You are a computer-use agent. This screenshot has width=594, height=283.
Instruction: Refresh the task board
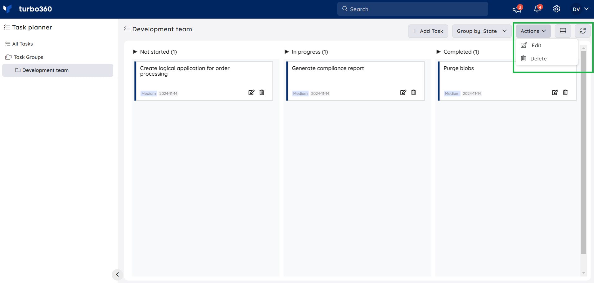click(583, 31)
